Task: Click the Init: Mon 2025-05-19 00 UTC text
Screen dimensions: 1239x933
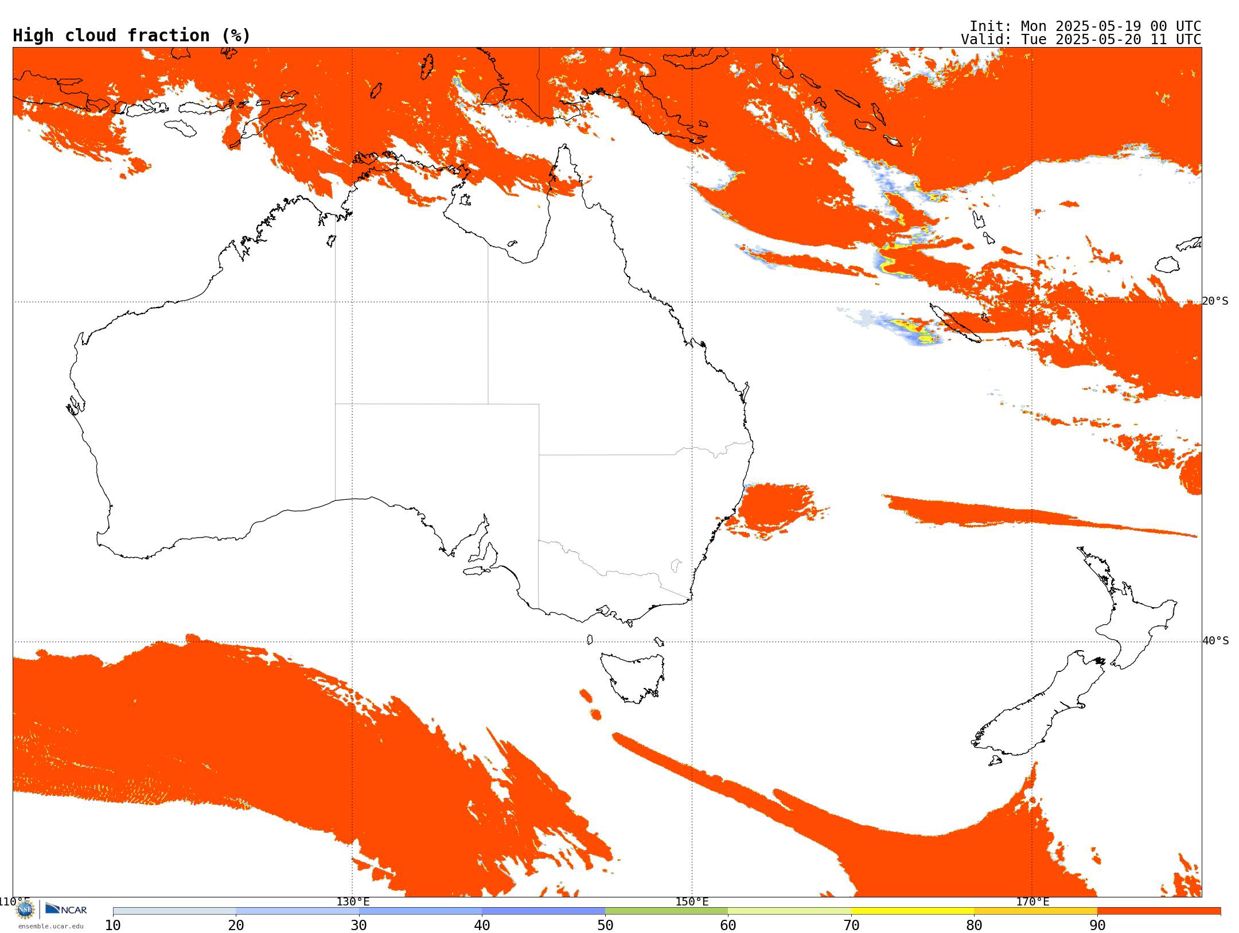Action: [x=1085, y=26]
